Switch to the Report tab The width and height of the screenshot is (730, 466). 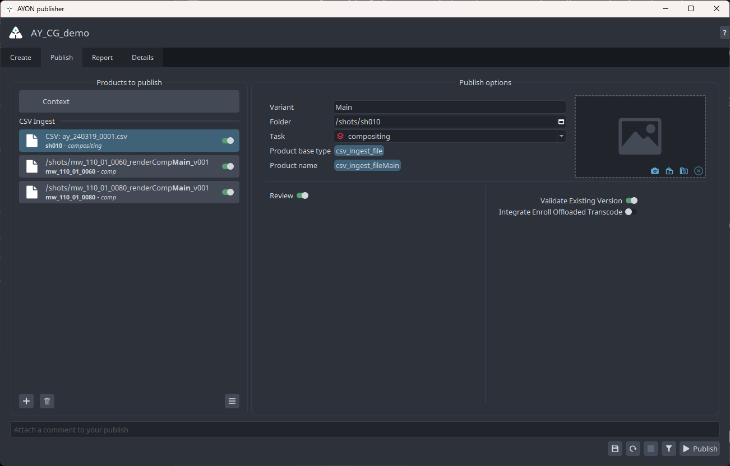[103, 58]
